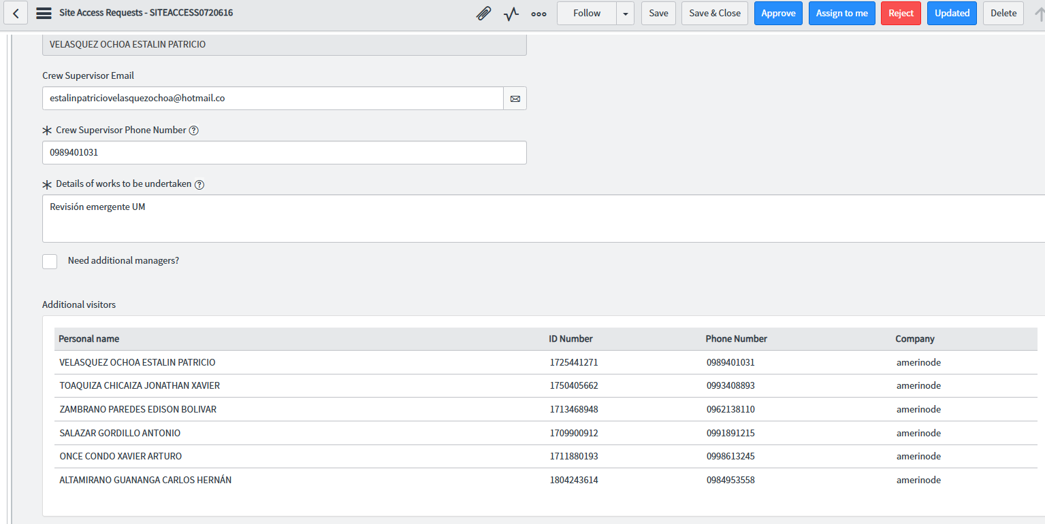Click the Personal name column header

(89, 339)
